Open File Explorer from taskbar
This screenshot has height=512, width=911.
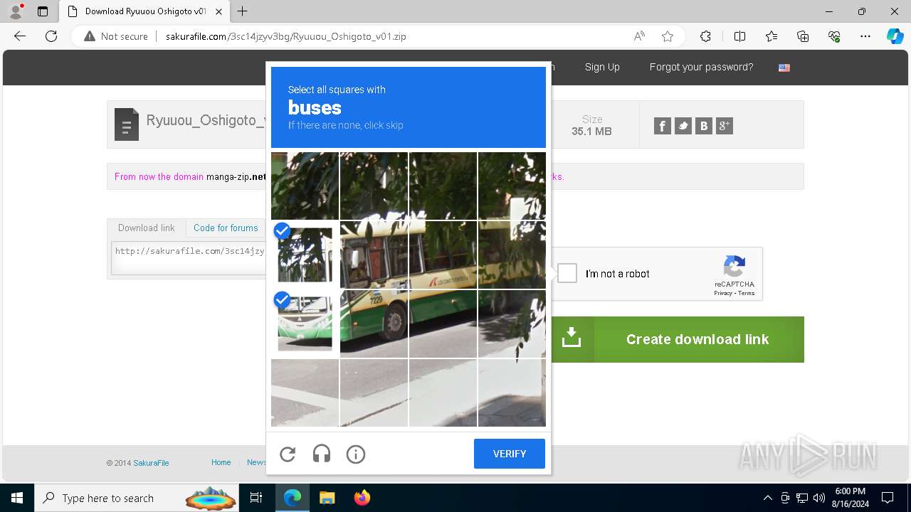coord(327,498)
